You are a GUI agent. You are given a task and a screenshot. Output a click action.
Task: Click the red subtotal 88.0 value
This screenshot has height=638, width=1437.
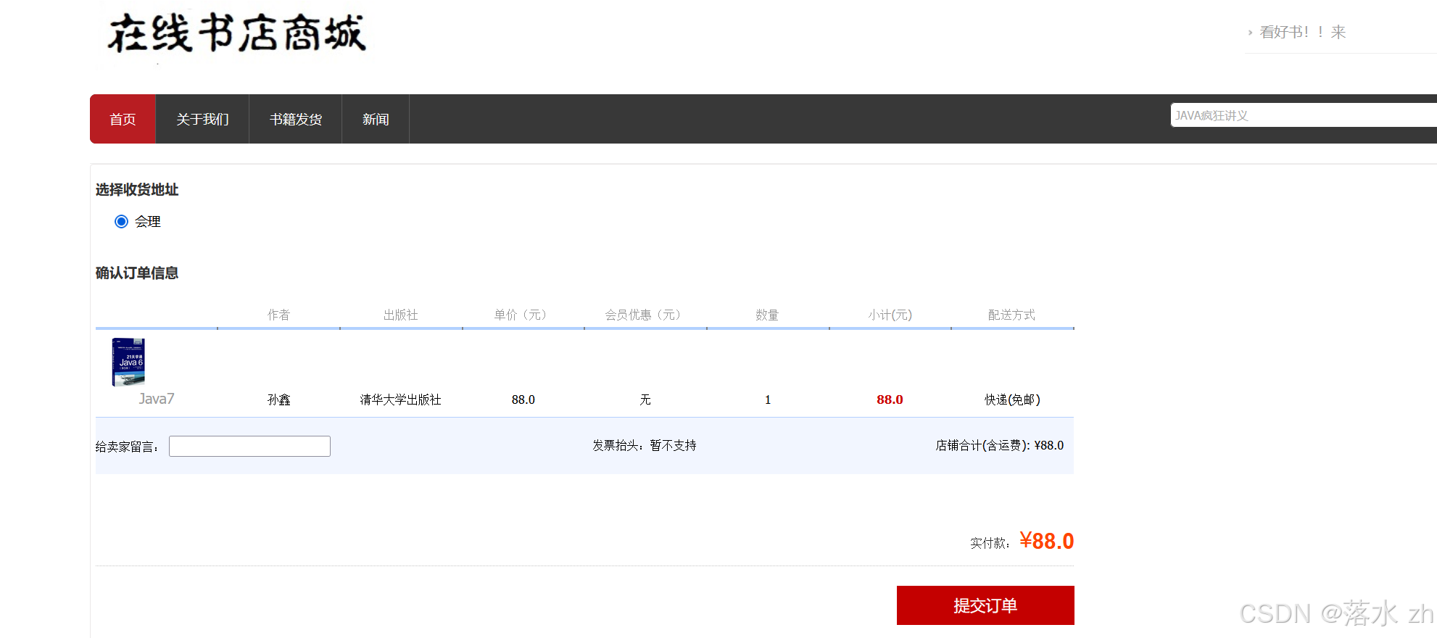click(890, 399)
